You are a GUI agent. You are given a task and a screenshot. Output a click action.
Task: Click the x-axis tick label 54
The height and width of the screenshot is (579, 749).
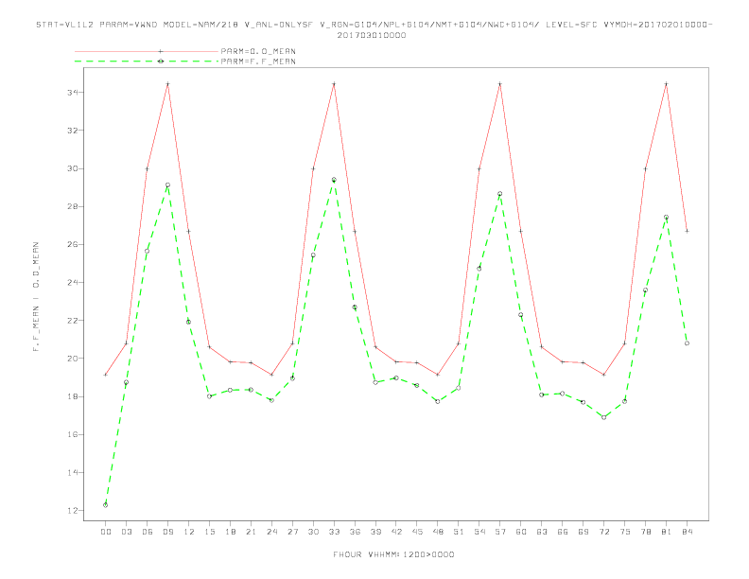pyautogui.click(x=479, y=532)
